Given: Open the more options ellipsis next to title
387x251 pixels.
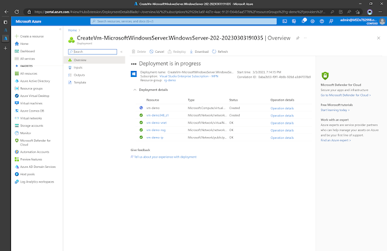Looking at the screenshot, I should 305,38.
